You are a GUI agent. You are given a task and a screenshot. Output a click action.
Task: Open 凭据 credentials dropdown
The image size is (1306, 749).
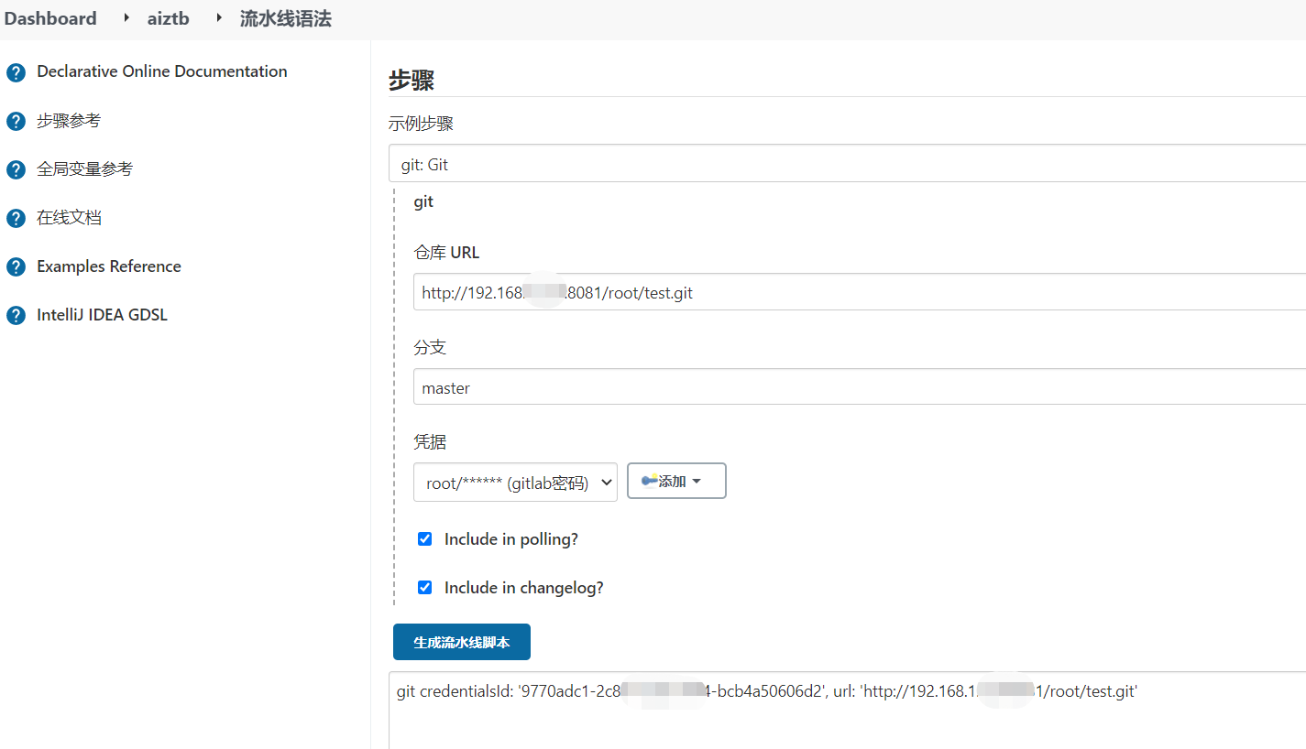(x=515, y=482)
